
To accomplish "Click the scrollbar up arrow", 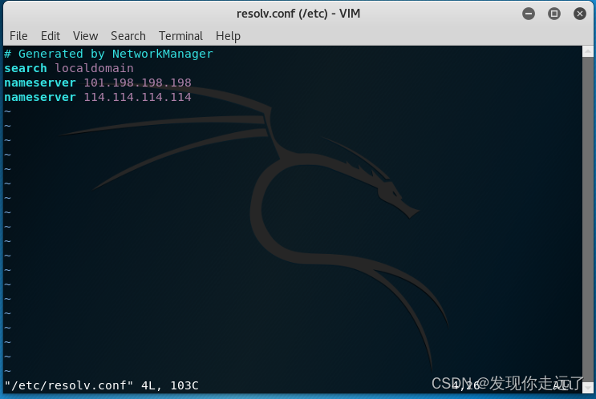I will point(588,51).
